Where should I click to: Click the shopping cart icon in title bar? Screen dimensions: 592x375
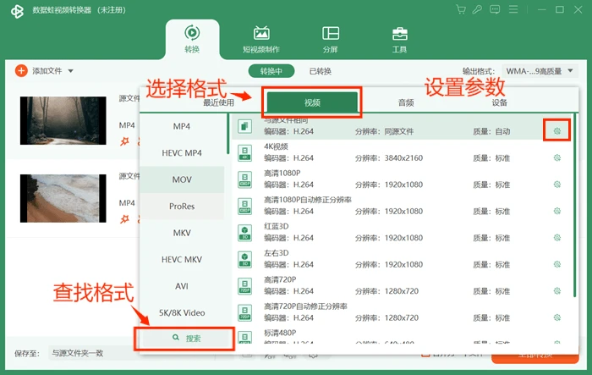(461, 9)
